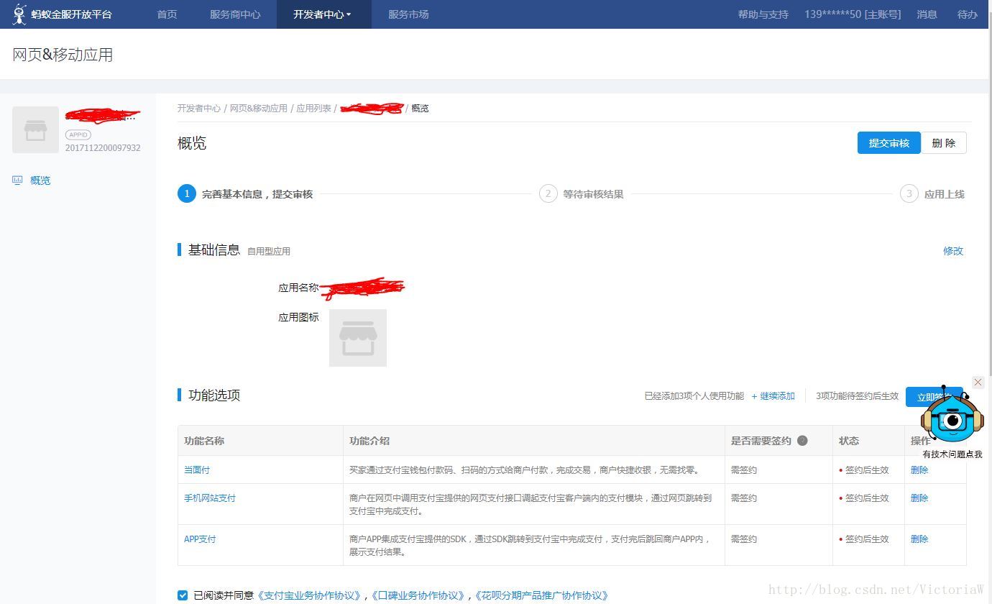The height and width of the screenshot is (604, 992).
Task: Click 签约后生效 status in 手机网站支付 row
Action: [867, 498]
